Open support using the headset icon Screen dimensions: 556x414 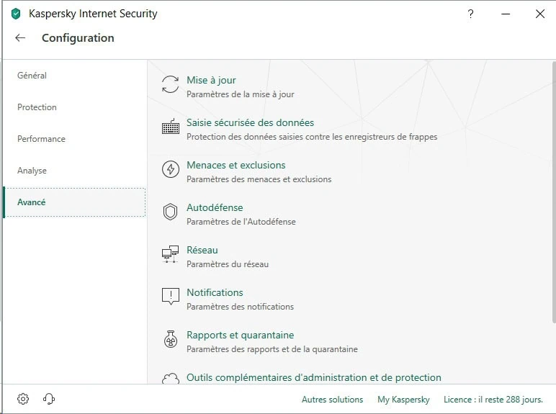pyautogui.click(x=49, y=399)
